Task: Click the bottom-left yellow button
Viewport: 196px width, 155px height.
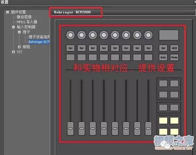Action: 163,132
